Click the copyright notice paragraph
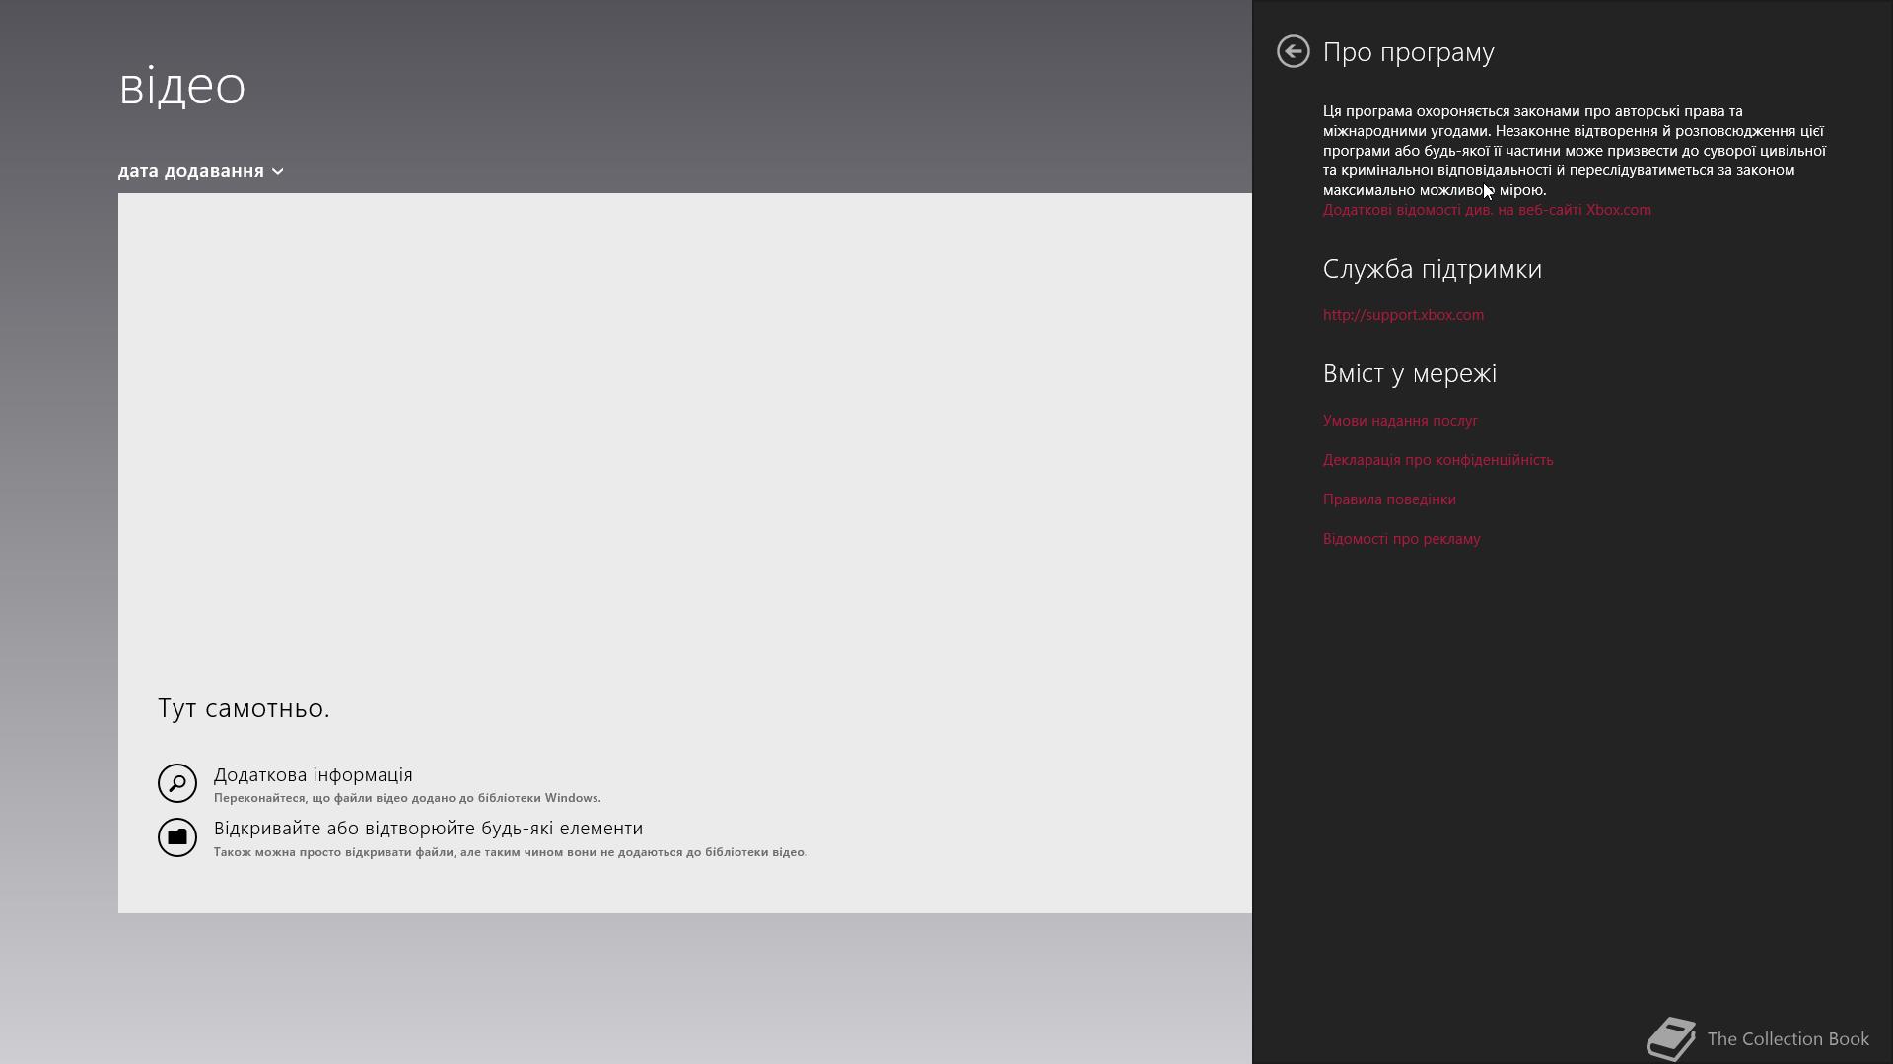1893x1064 pixels. pos(1575,151)
